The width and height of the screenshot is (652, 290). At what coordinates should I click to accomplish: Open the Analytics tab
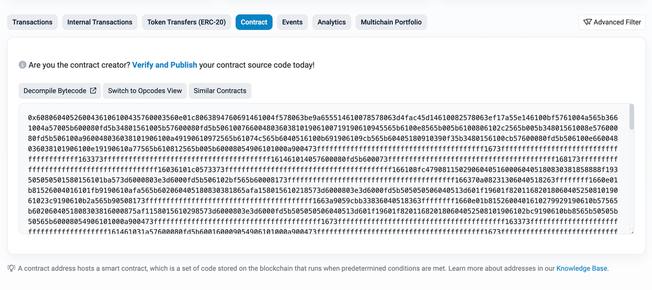(x=331, y=22)
